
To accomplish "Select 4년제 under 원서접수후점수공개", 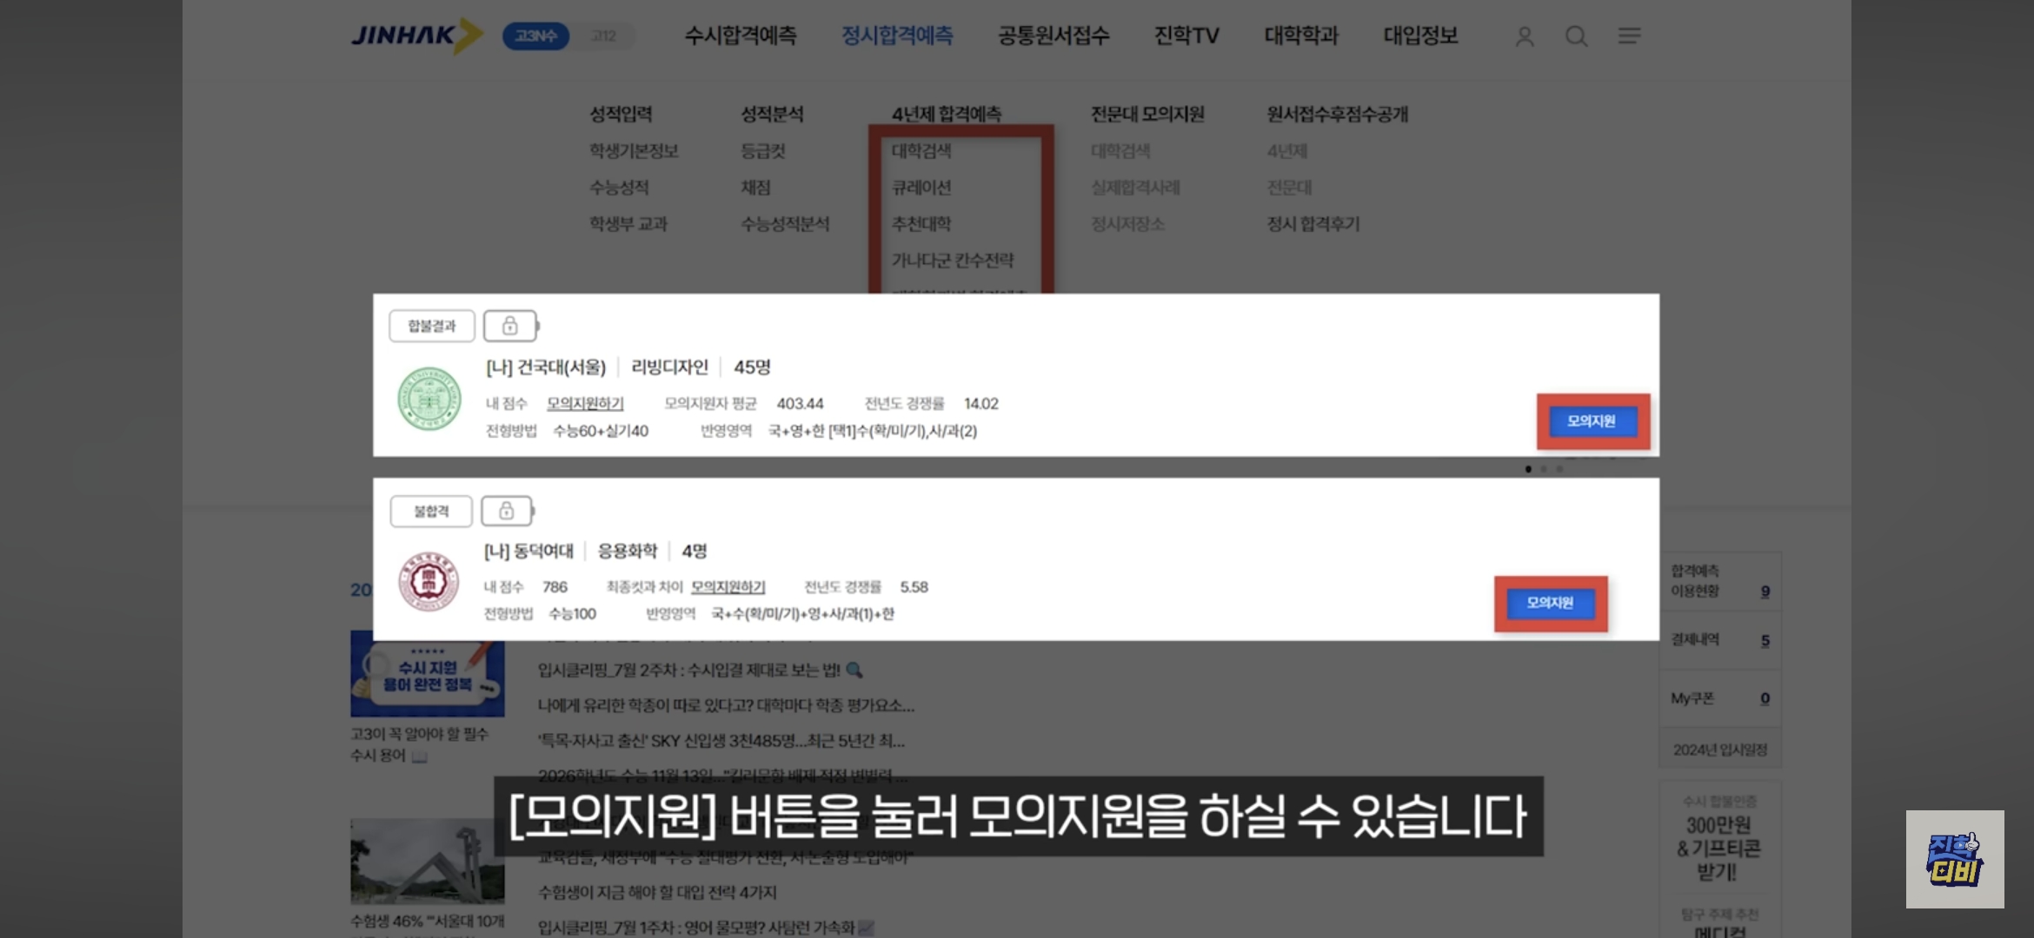I will (x=1287, y=151).
